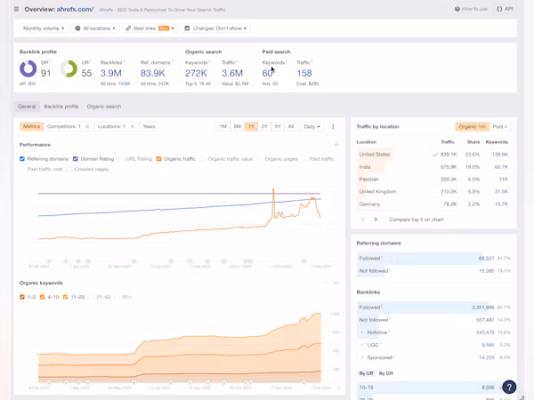Open followed backlinks 3,351,986
Viewport: 534px width, 400px height.
[x=483, y=308]
